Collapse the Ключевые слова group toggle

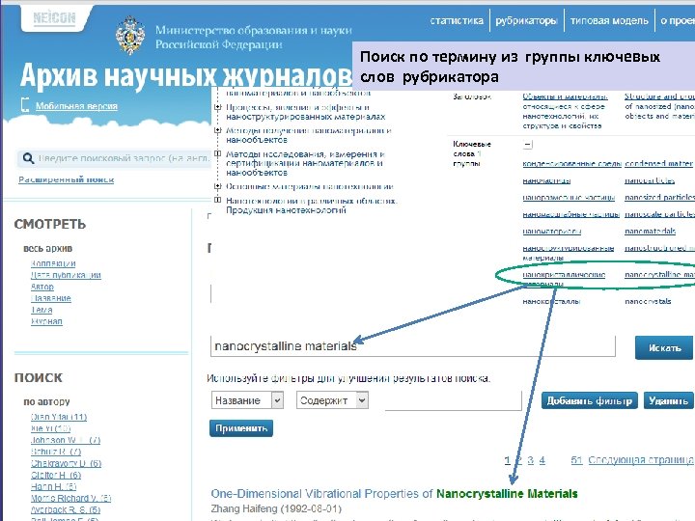click(527, 145)
